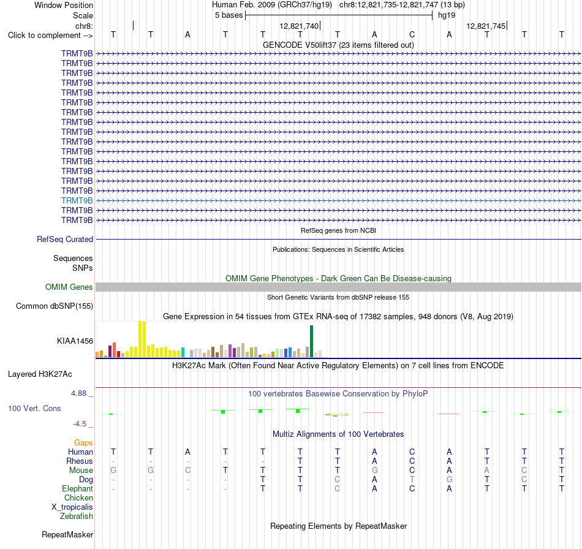This screenshot has height=549, width=582.
Task: Click the tall dark green GTEx expression bar
Action: click(x=311, y=341)
